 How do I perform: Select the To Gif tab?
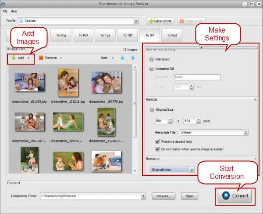pos(149,35)
